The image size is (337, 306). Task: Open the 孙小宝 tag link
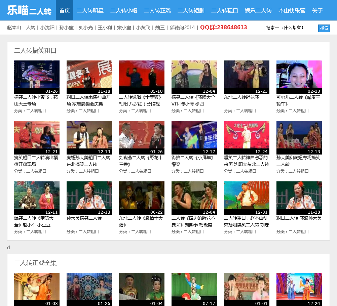[x=66, y=28]
